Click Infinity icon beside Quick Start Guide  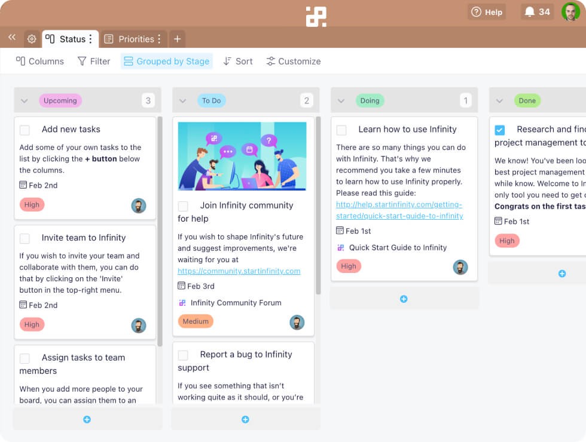coord(341,247)
